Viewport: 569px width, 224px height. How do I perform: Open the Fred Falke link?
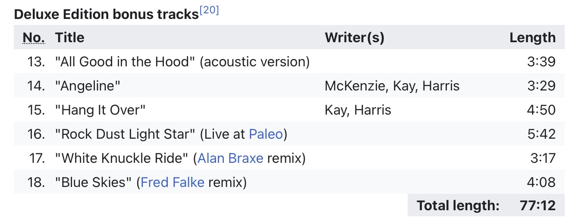[x=173, y=182]
